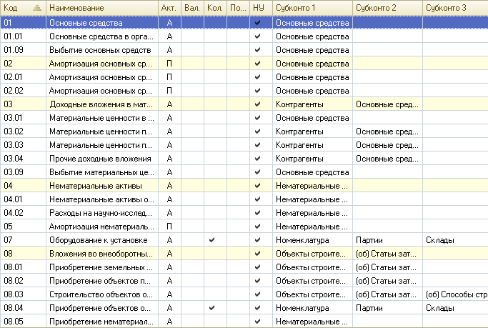The width and height of the screenshot is (488, 328).
Task: Click the Наименование column header
Action: 102,8
